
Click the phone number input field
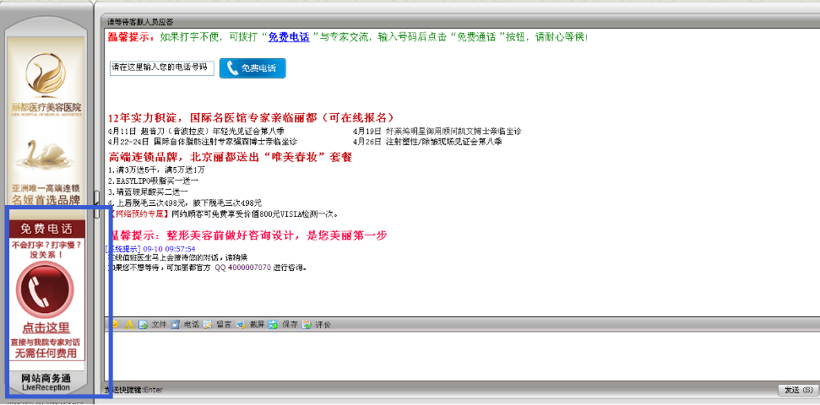click(x=161, y=67)
